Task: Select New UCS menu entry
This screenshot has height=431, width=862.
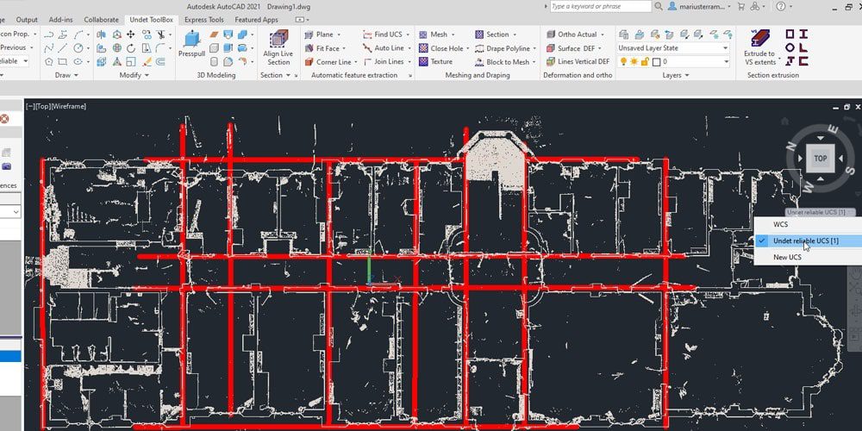Action: click(x=787, y=257)
